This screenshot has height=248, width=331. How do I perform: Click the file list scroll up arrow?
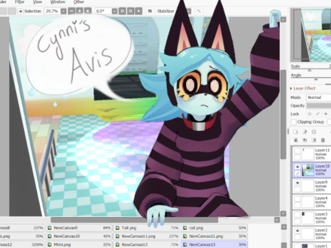(284, 227)
